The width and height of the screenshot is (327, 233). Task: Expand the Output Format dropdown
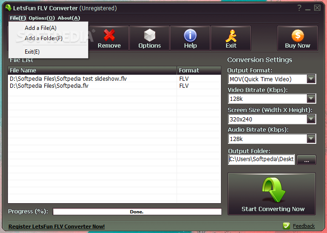[x=311, y=79]
